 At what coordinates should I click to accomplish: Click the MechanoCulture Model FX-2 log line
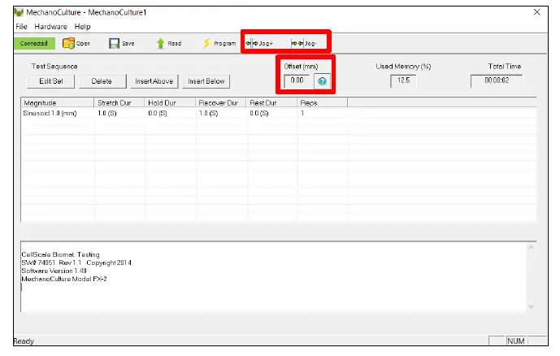pyautogui.click(x=64, y=279)
